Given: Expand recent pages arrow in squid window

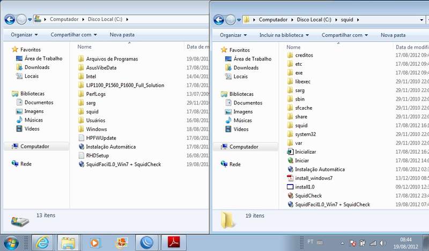Looking at the screenshot, I should click(239, 20).
